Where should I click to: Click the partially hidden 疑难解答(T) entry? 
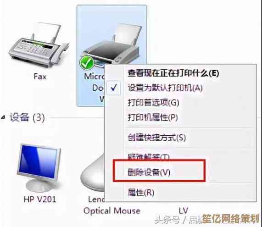point(149,157)
